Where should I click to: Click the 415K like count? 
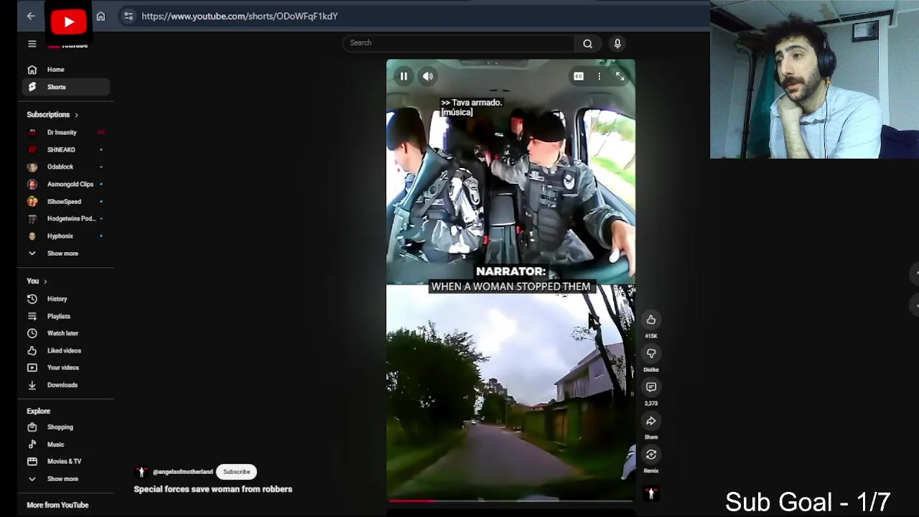point(651,336)
